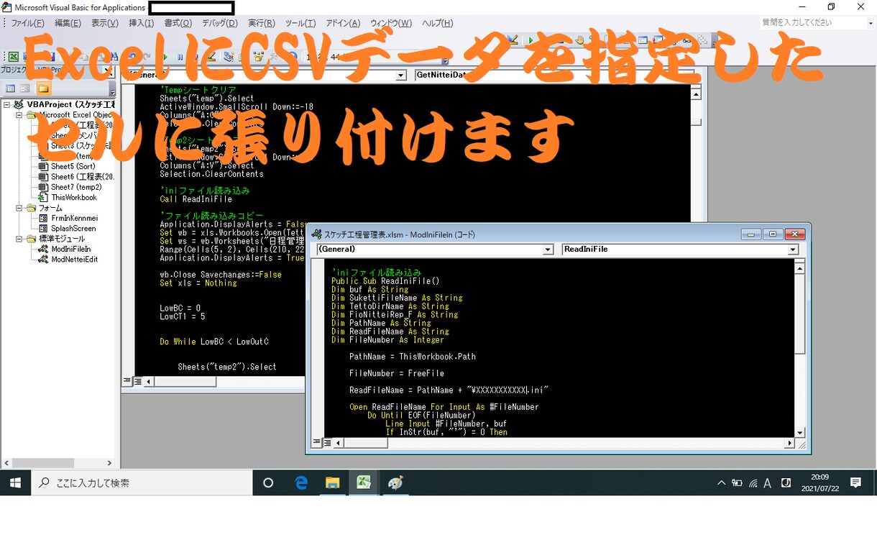Open the ヘルプ(H) menu
The width and height of the screenshot is (877, 535).
pyautogui.click(x=437, y=23)
